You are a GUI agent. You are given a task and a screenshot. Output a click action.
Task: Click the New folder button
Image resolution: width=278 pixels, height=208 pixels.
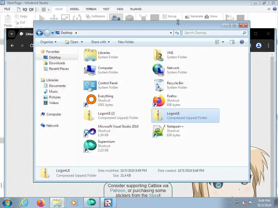click(126, 42)
